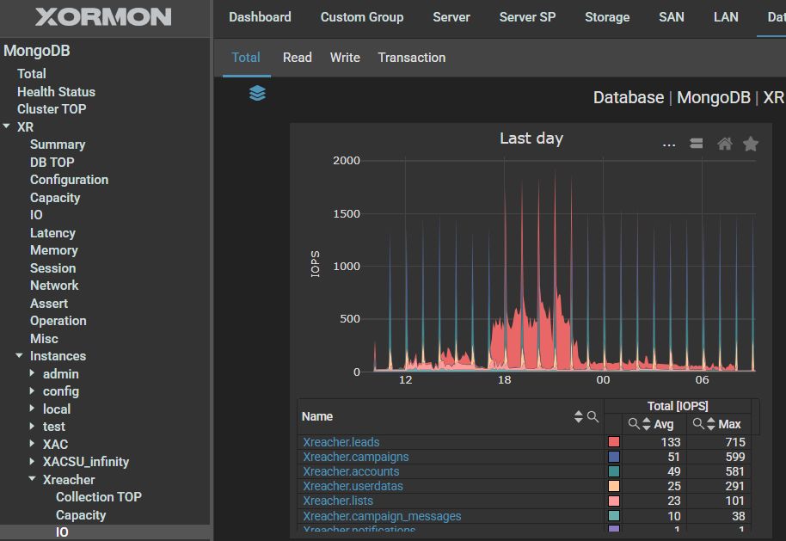The image size is (786, 541).
Task: Open the three-dots menu on the Last day chart
Action: click(669, 144)
